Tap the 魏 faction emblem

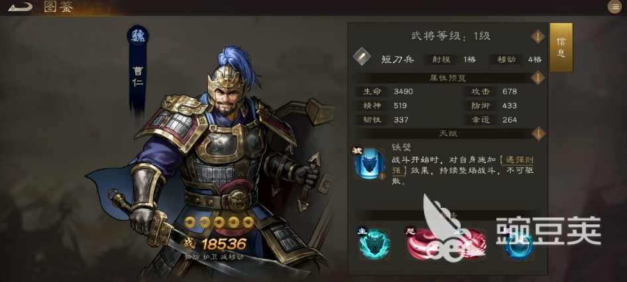(x=138, y=36)
